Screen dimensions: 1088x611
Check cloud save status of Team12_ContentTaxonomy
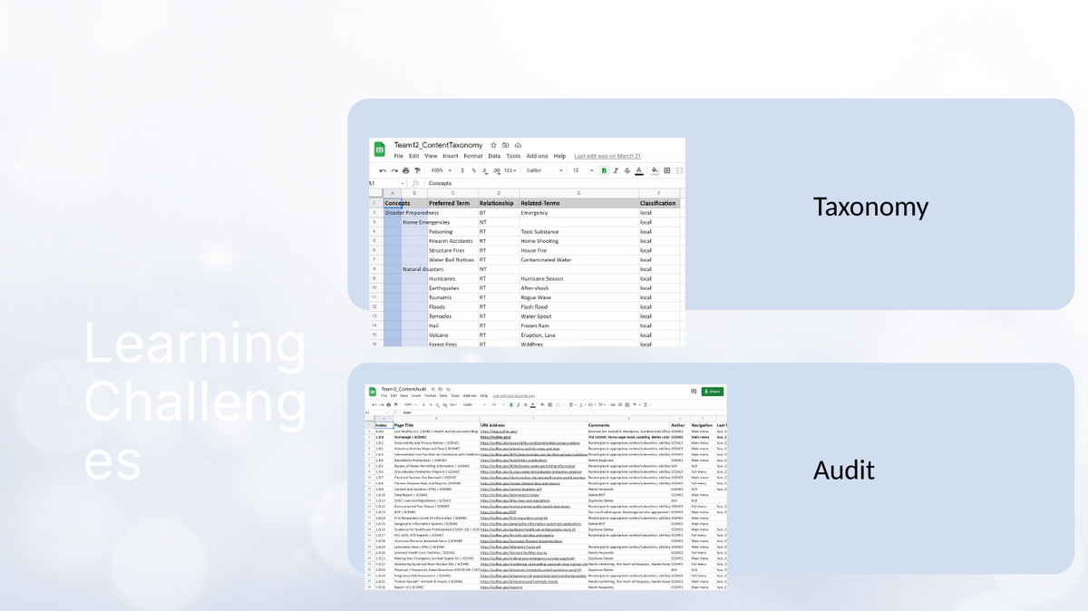pos(518,145)
